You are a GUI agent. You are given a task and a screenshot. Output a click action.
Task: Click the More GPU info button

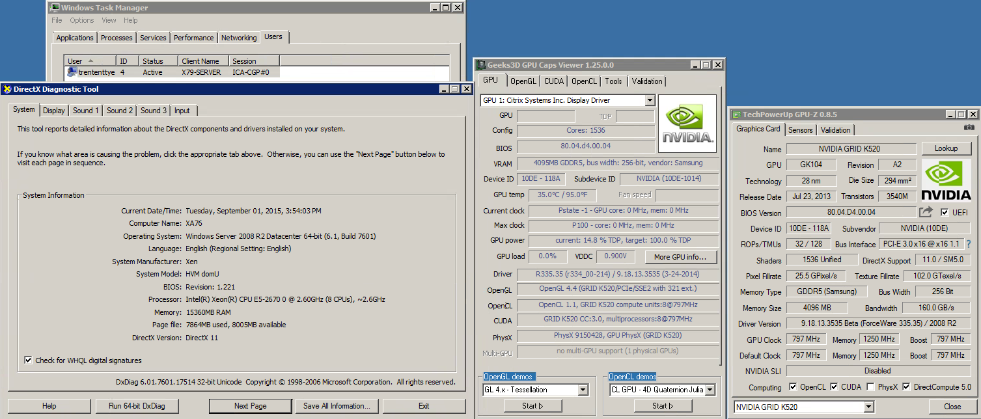pos(680,256)
